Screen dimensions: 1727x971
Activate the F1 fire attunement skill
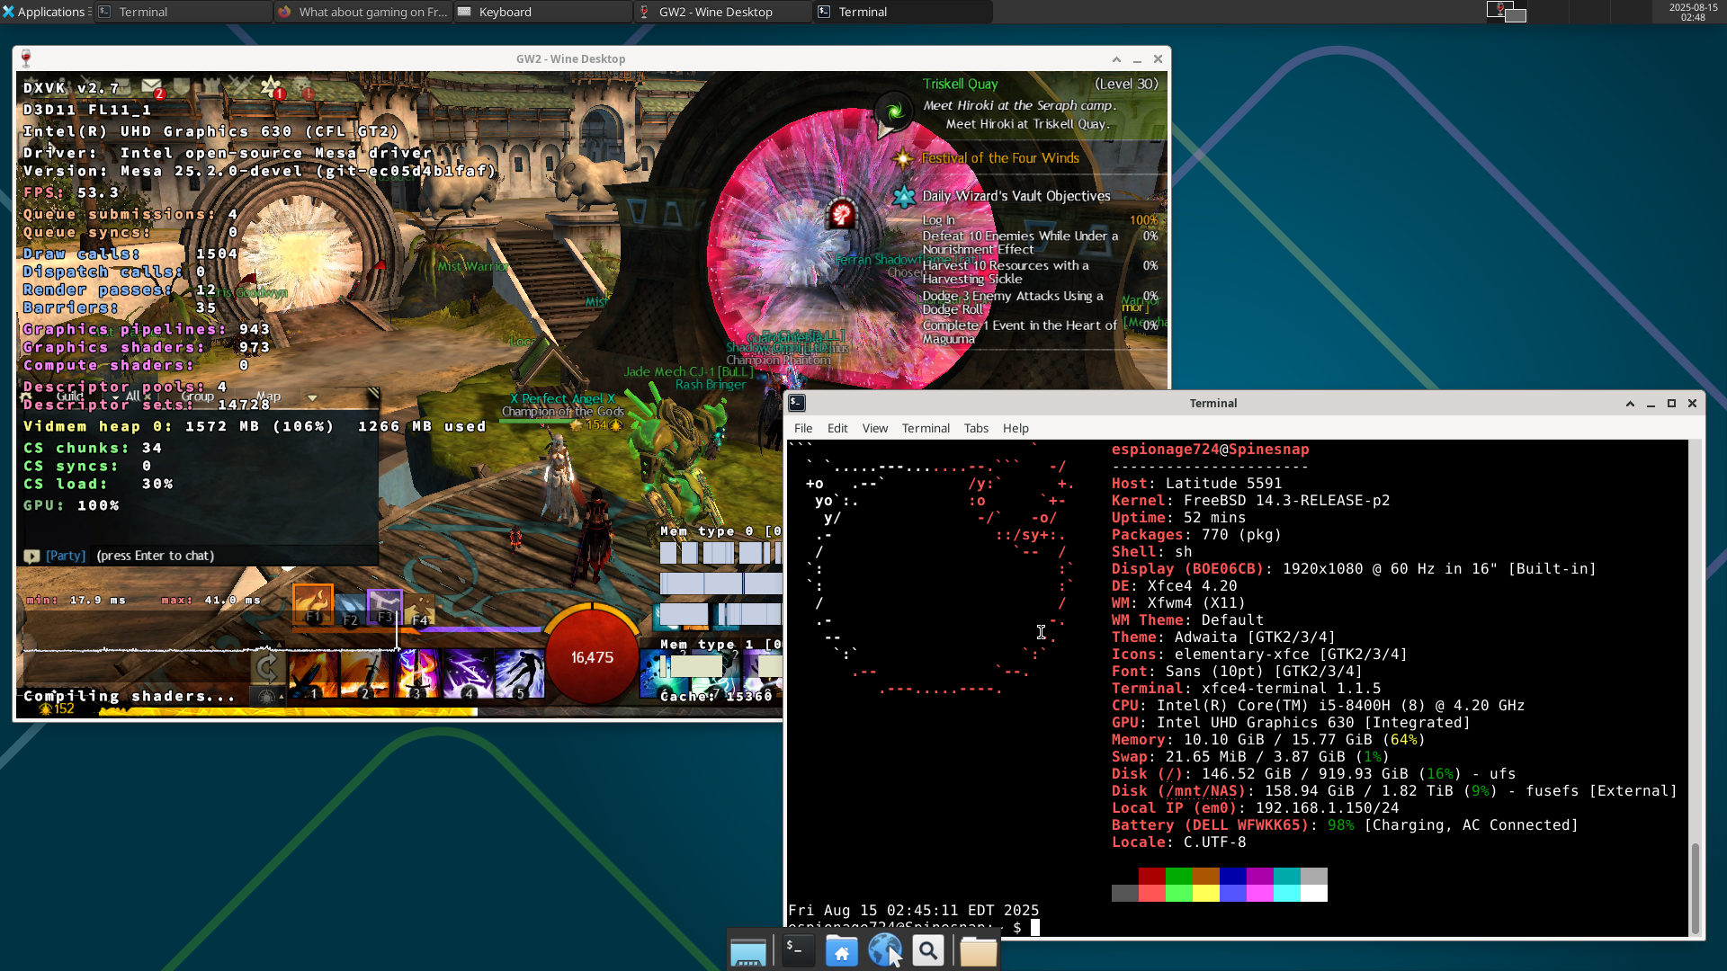click(x=313, y=605)
